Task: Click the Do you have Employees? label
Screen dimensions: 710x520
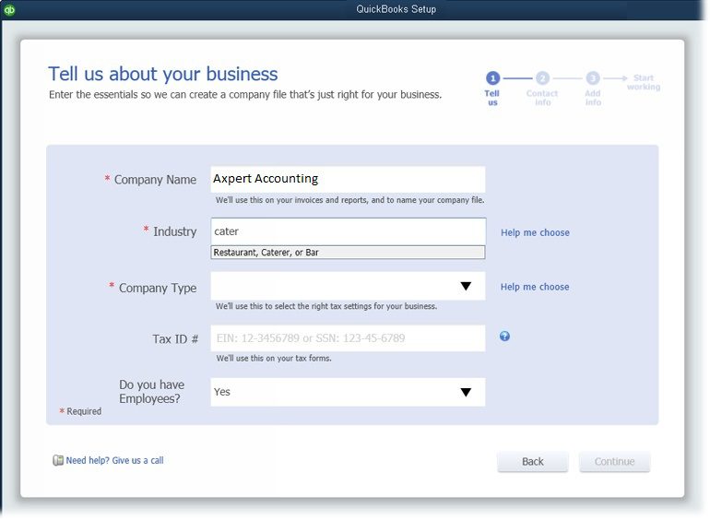Action: click(152, 392)
